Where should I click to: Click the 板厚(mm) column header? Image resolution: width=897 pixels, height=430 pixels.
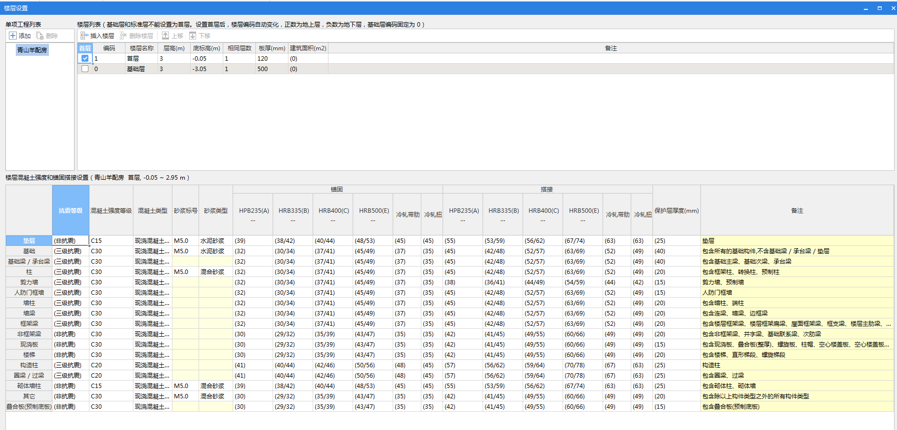[x=272, y=48]
